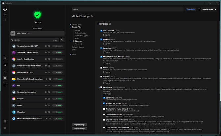Click the Portmaster logo in the sidebar
Image resolution: width=221 pixels, height=136 pixels.
pos(5,9)
